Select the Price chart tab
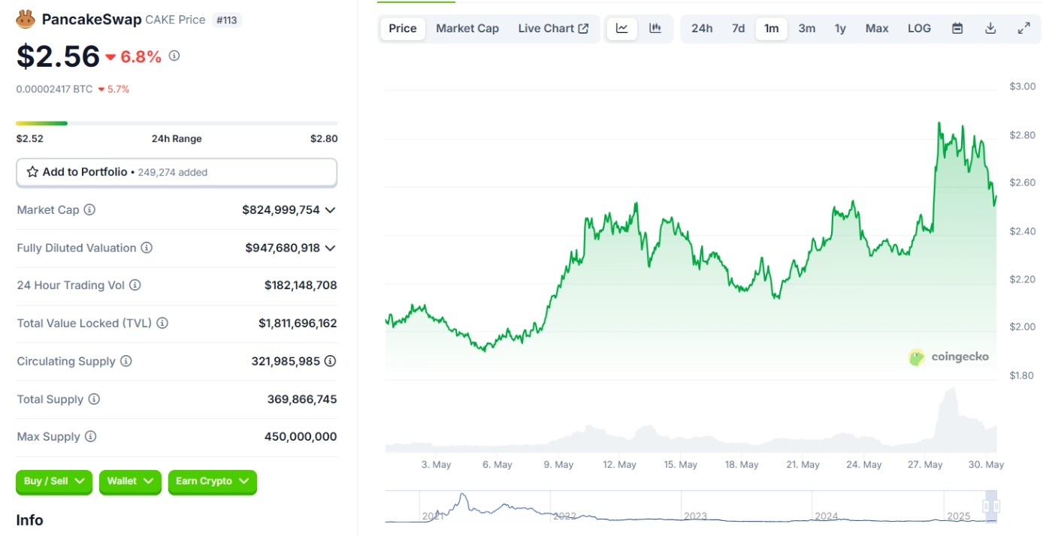 point(403,29)
